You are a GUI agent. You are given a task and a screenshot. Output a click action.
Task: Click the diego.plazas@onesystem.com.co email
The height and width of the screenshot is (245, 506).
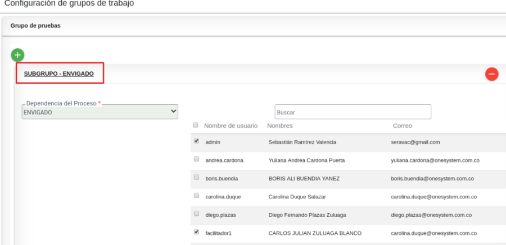(431, 215)
